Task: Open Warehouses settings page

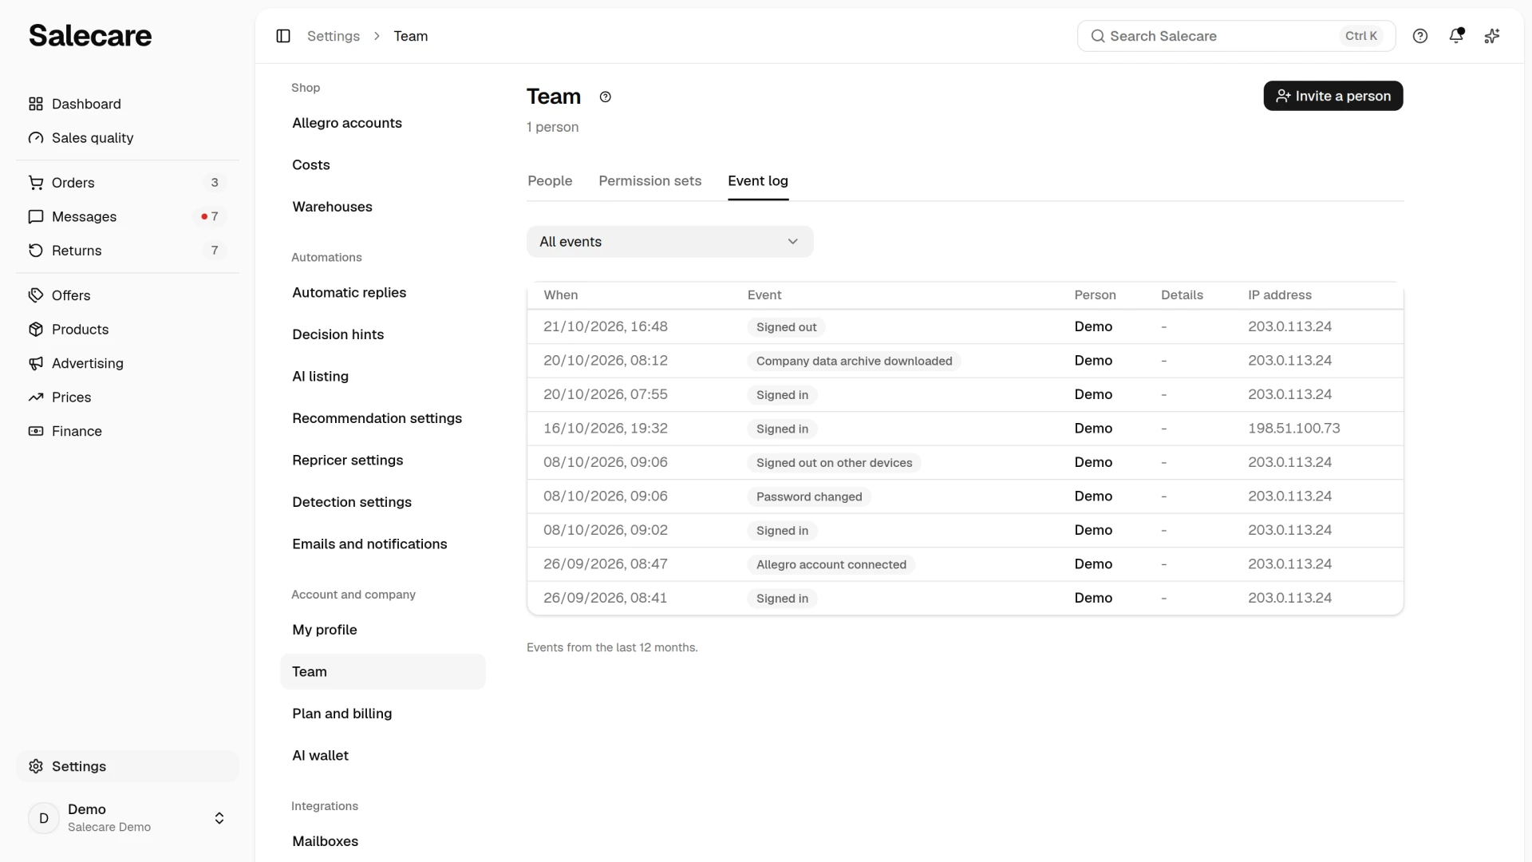Action: [x=383, y=207]
